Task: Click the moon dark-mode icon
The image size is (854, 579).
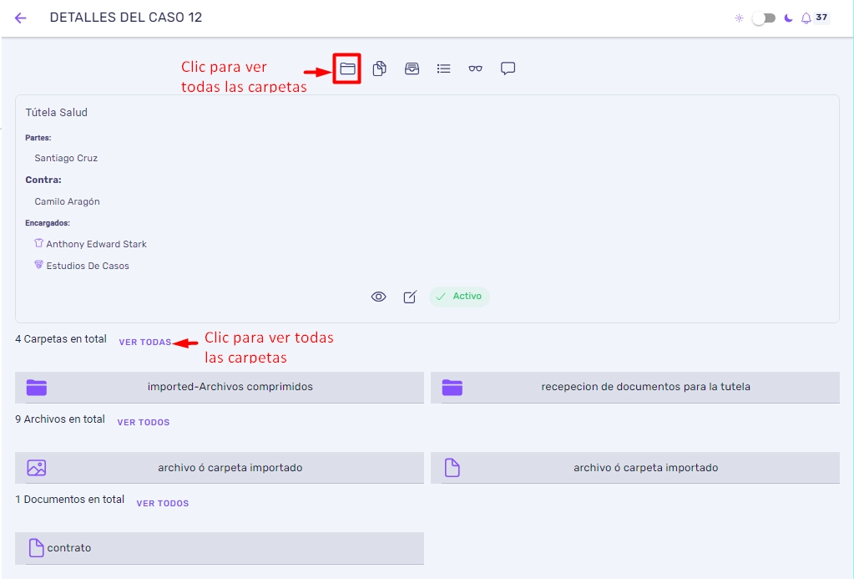Action: pos(788,18)
